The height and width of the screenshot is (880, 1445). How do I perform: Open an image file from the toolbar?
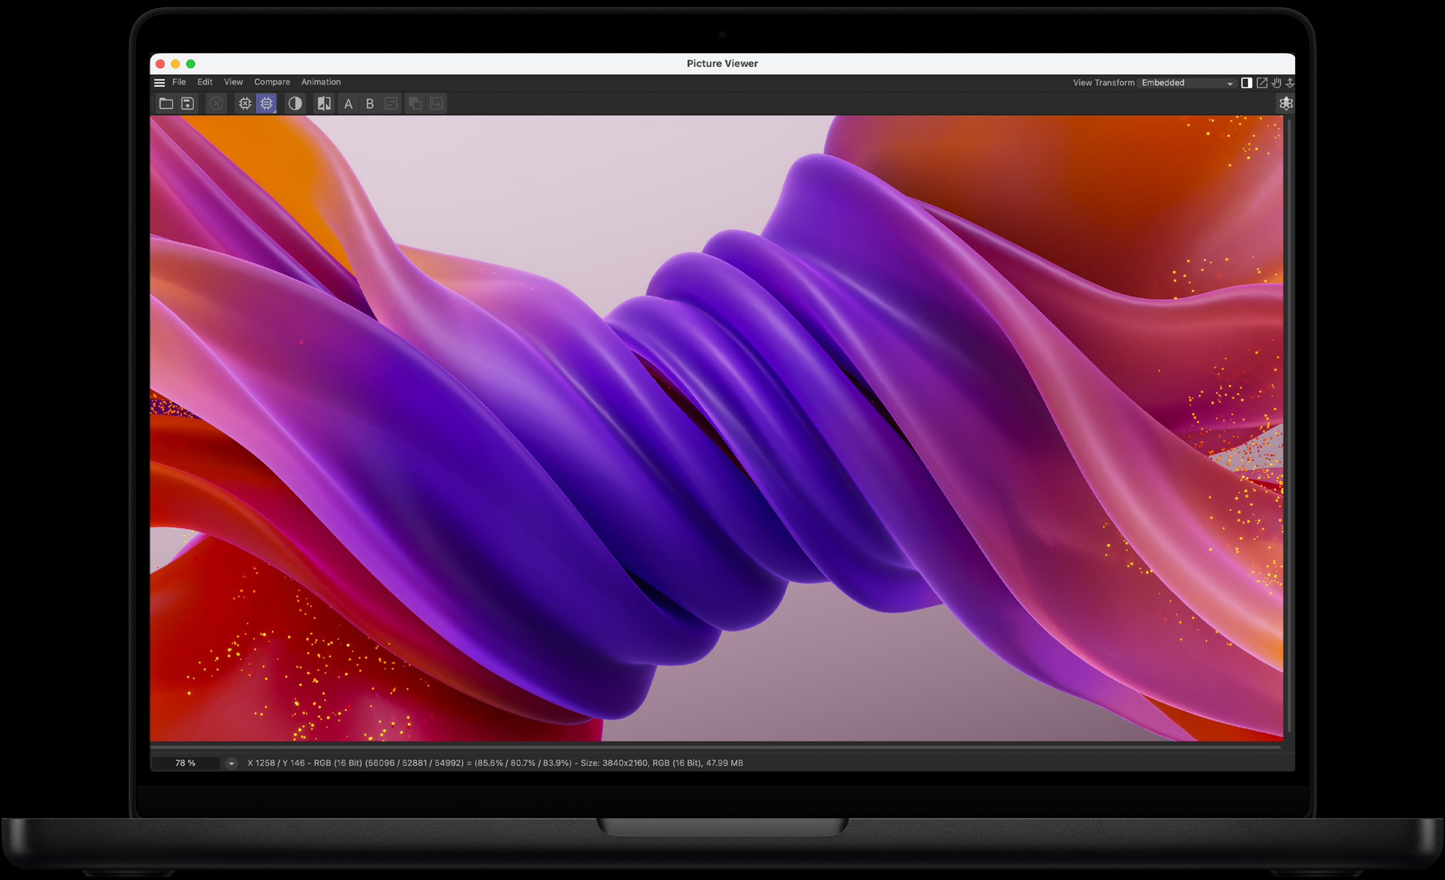pyautogui.click(x=166, y=103)
